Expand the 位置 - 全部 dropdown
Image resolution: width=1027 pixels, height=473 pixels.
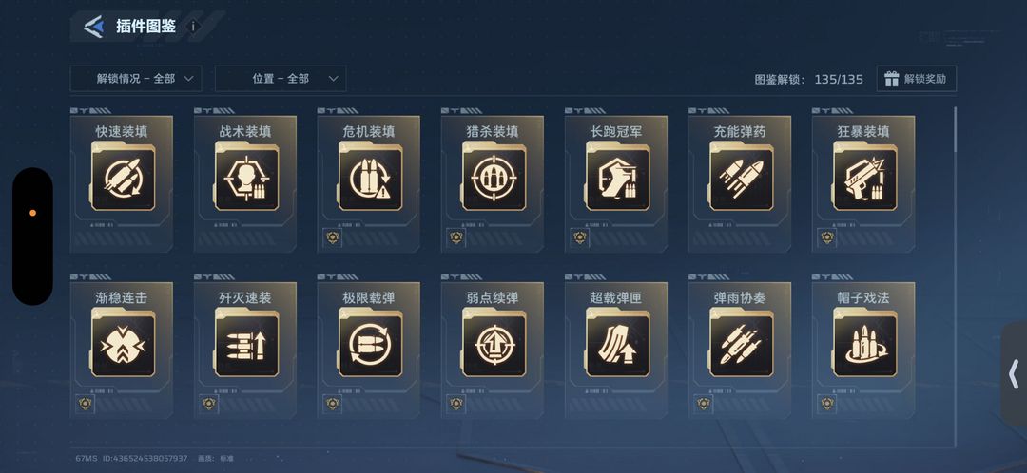281,79
